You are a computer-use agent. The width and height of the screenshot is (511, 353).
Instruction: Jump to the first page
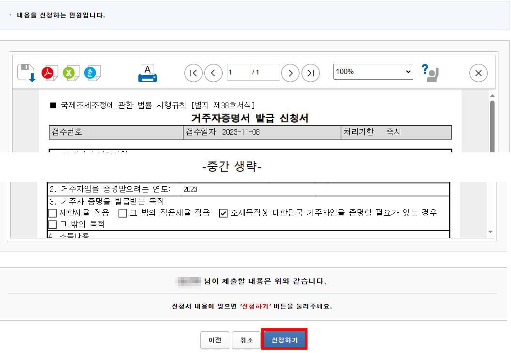pos(193,73)
